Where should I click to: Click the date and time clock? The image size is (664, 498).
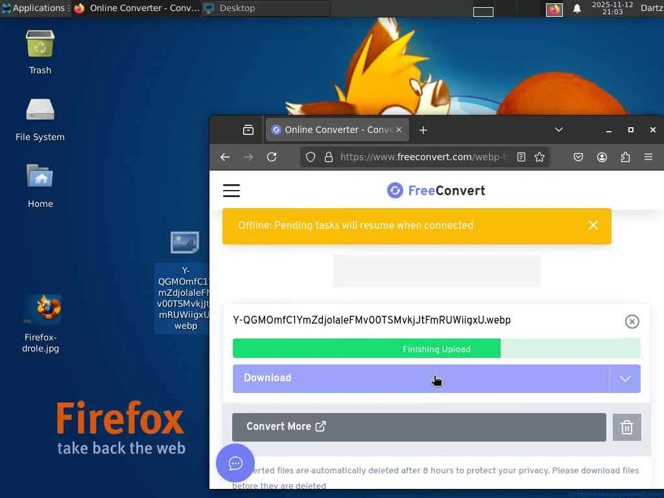click(612, 8)
